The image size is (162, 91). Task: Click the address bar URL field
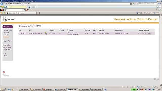pos(69,4)
